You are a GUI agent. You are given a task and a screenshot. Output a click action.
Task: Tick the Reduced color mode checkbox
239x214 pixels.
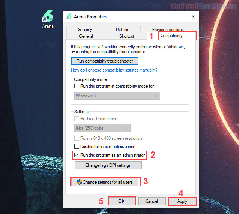click(x=77, y=119)
